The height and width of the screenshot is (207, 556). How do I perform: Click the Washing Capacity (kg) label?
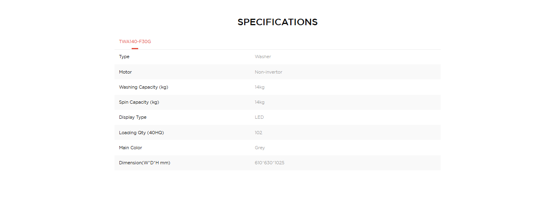click(x=143, y=87)
